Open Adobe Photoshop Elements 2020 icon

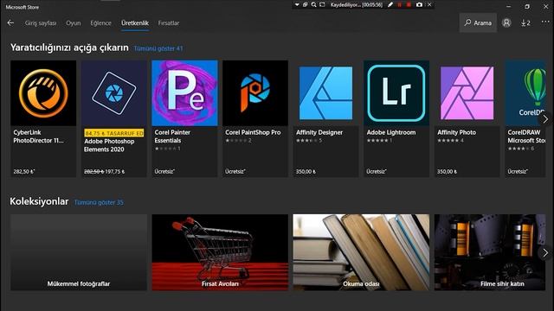tap(113, 93)
